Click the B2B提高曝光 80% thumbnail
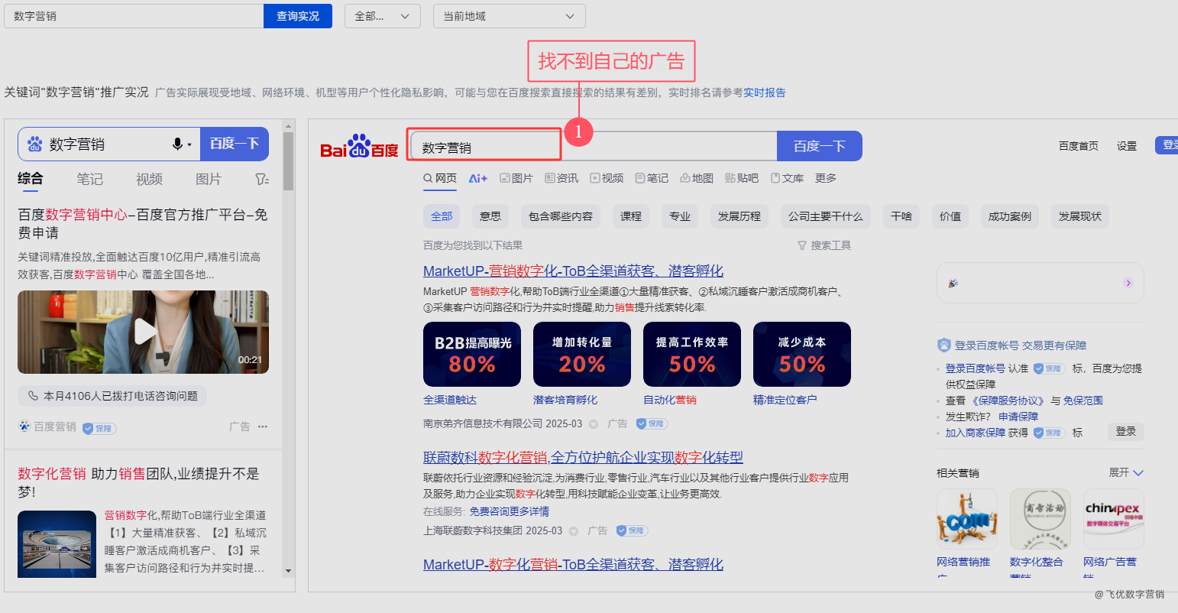The width and height of the screenshot is (1178, 613). [x=472, y=354]
